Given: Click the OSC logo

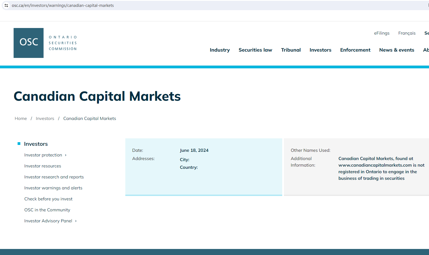Looking at the screenshot, I should tap(29, 43).
